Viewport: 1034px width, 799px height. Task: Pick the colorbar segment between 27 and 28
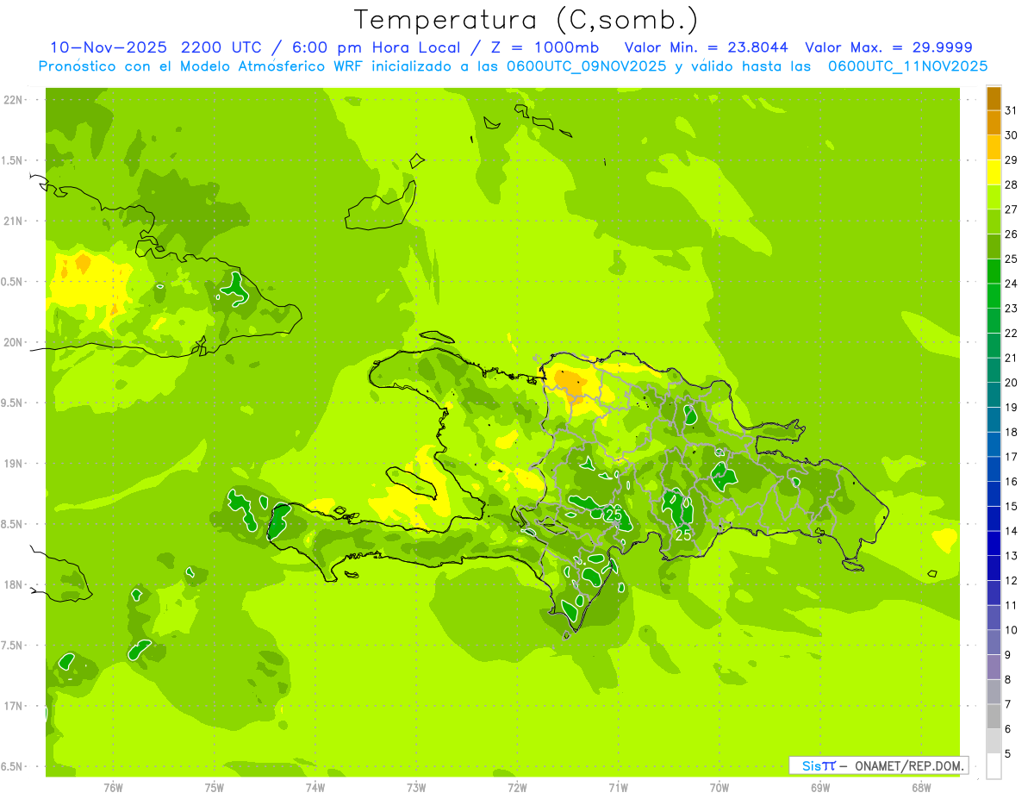coord(994,197)
